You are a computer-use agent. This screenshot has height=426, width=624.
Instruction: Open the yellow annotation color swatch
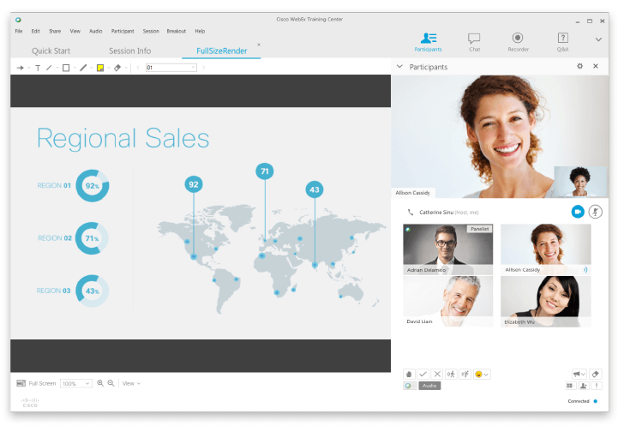click(x=100, y=68)
